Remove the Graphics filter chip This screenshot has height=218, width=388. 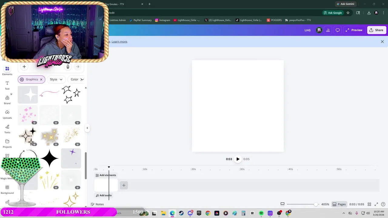point(41,79)
